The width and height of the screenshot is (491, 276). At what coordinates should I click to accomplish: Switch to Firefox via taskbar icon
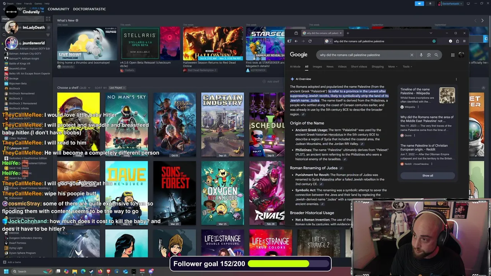100,271
